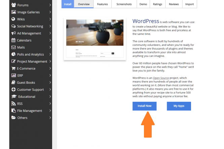Click the My Apps button

tap(179, 106)
